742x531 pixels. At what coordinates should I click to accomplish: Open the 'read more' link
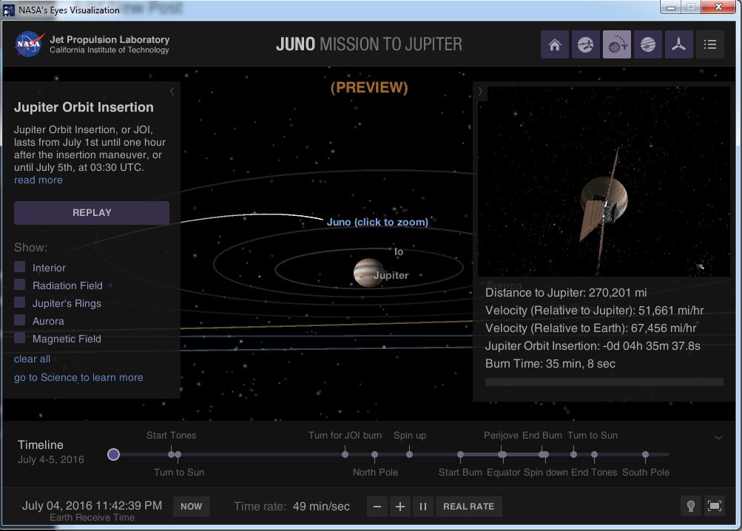pyautogui.click(x=38, y=180)
